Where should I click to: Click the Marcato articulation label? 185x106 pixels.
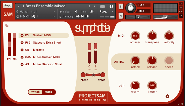click(x=39, y=50)
